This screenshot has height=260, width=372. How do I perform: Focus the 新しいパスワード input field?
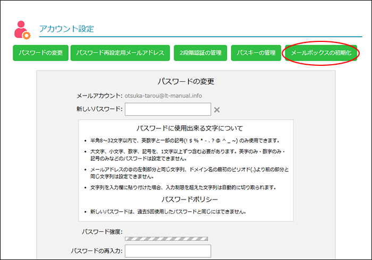(x=167, y=109)
